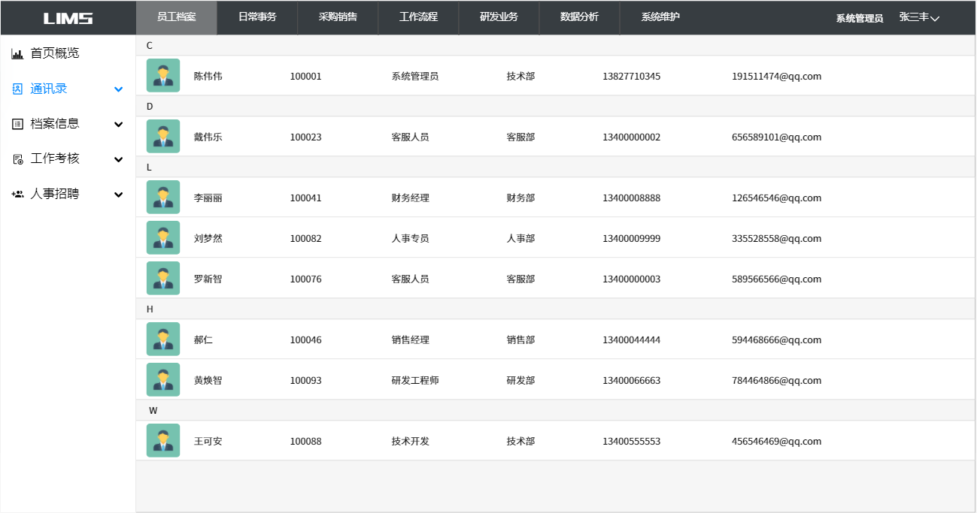Click phone number 13400008888
Image resolution: width=977 pixels, height=513 pixels.
tap(631, 198)
